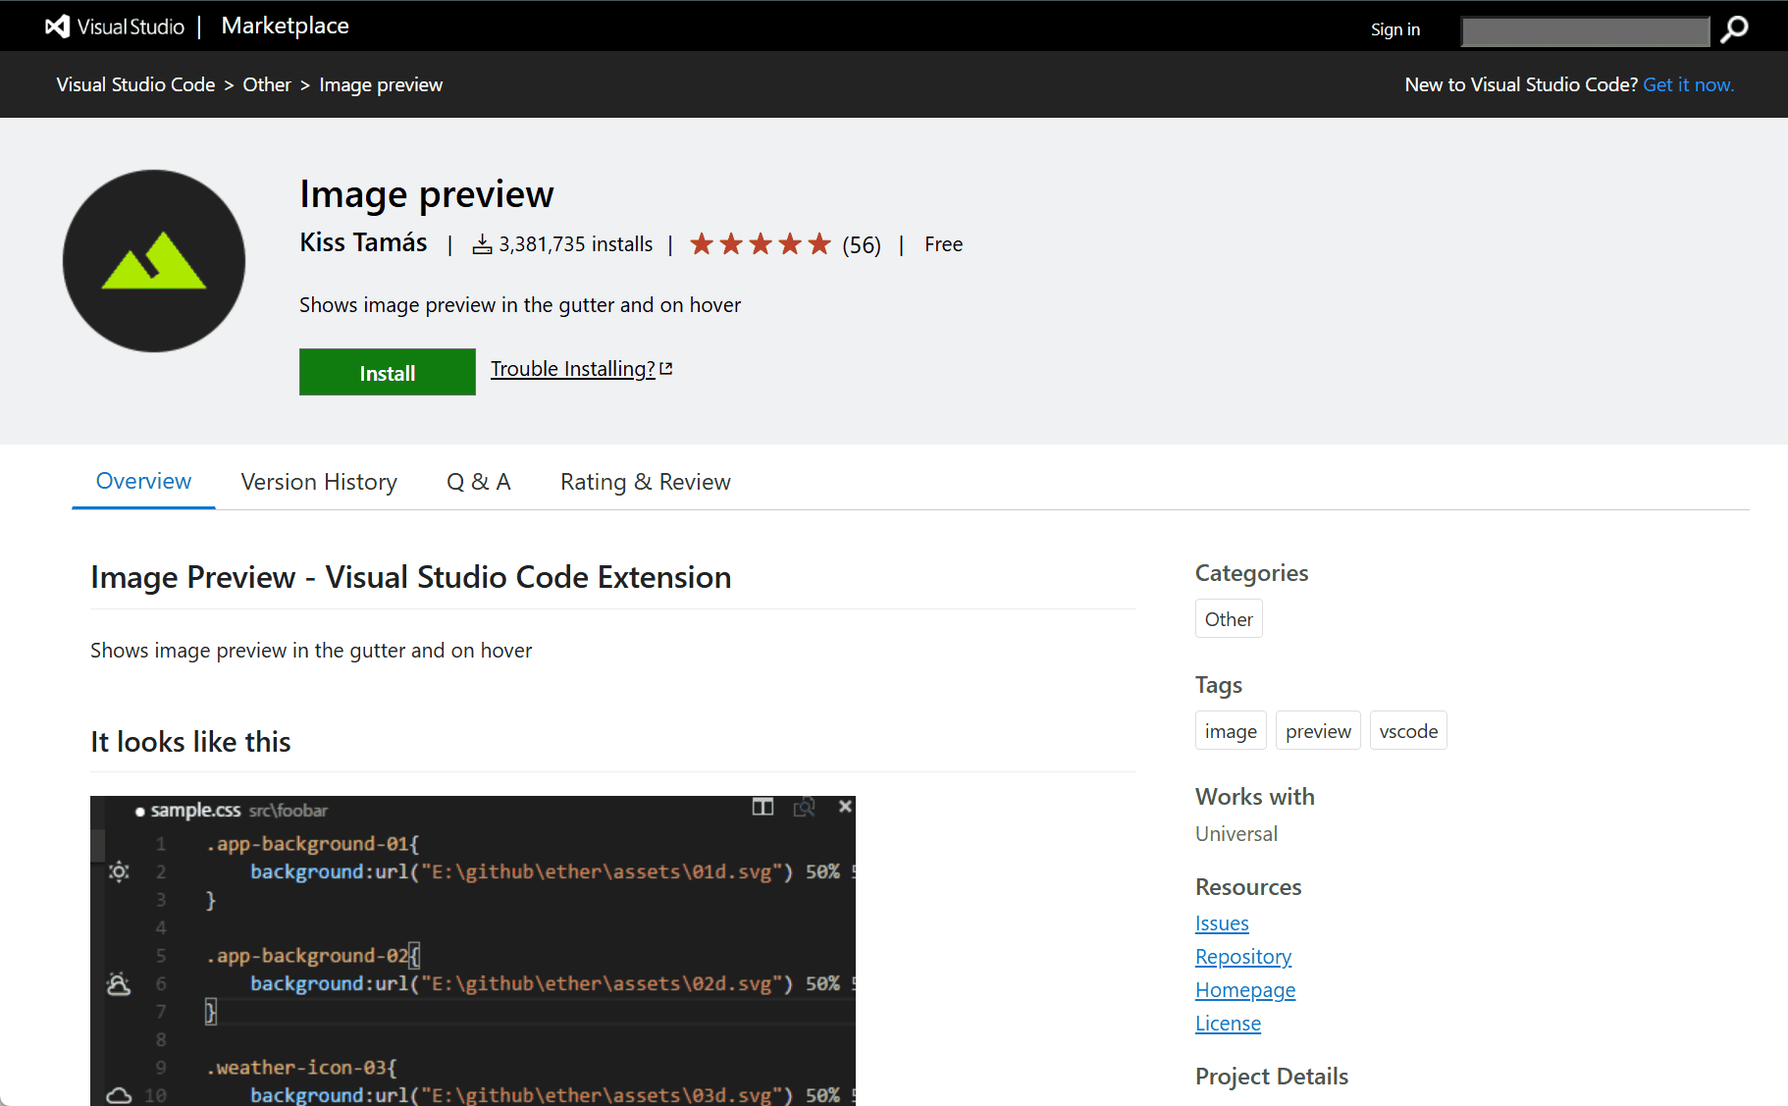Viewport: 1788px width, 1106px height.
Task: Click the search magnifier icon
Action: pos(1735,29)
